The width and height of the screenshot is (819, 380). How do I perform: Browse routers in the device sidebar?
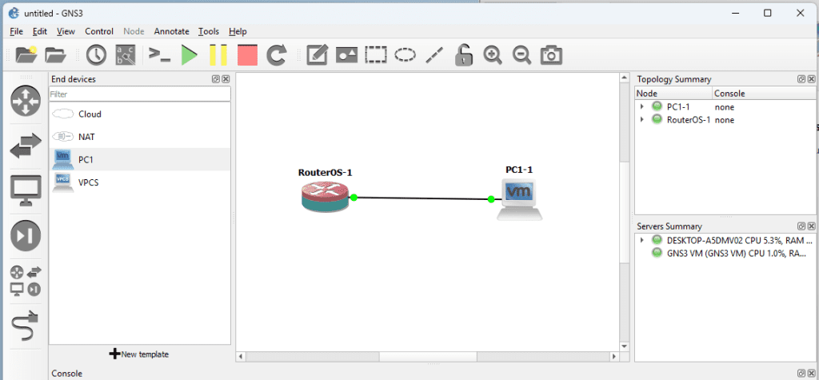point(25,101)
